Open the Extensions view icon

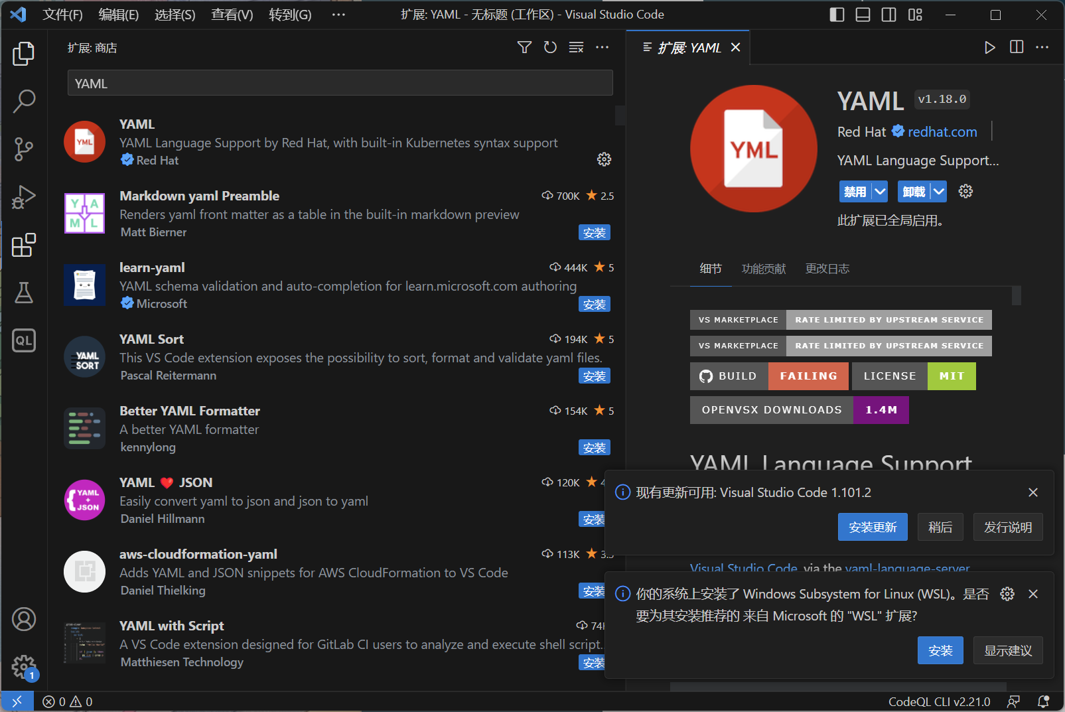tap(24, 245)
